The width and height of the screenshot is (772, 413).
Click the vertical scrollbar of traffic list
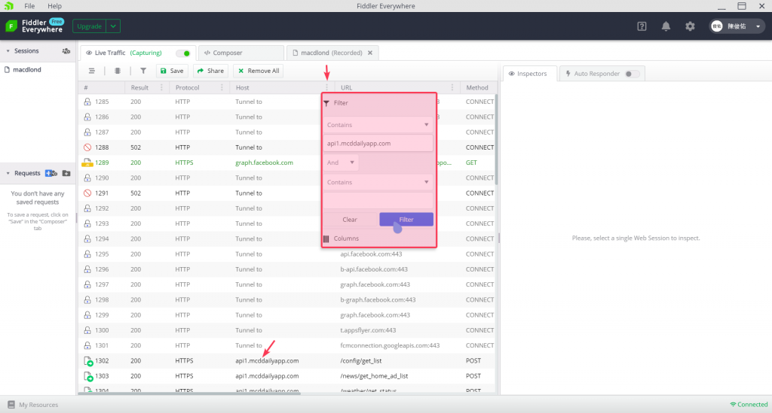pyautogui.click(x=496, y=140)
